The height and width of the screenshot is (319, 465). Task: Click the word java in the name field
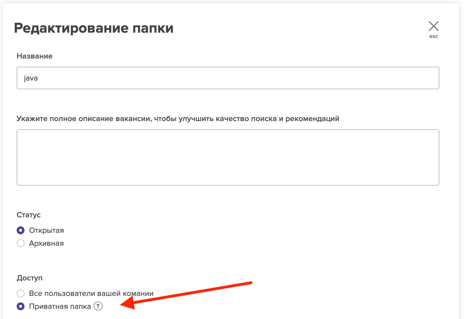[x=31, y=78]
